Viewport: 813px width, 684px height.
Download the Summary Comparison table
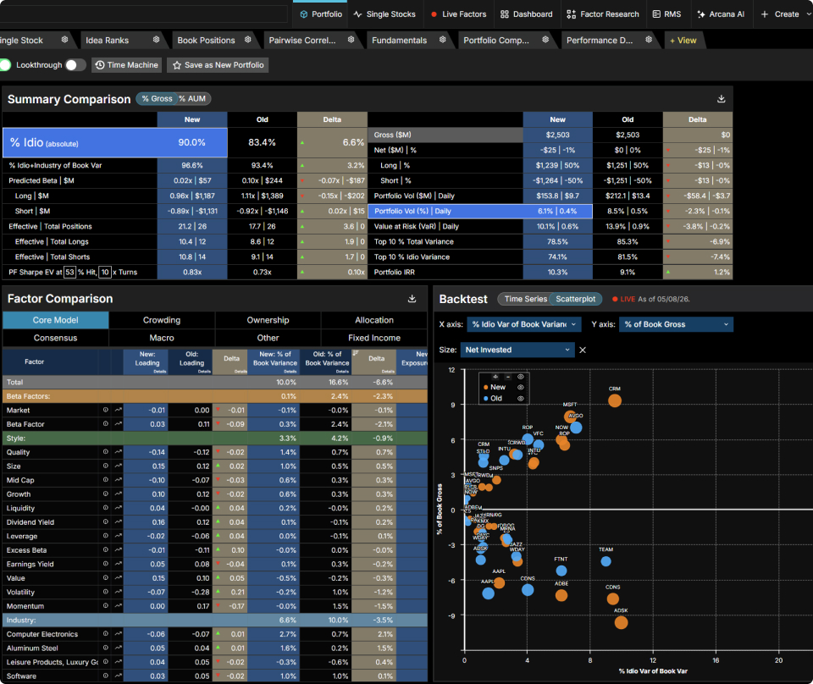[x=721, y=99]
